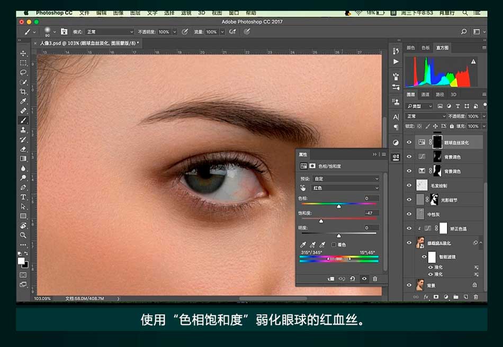503x347 pixels.
Task: Select the Horizontal Type tool
Action: point(23,196)
